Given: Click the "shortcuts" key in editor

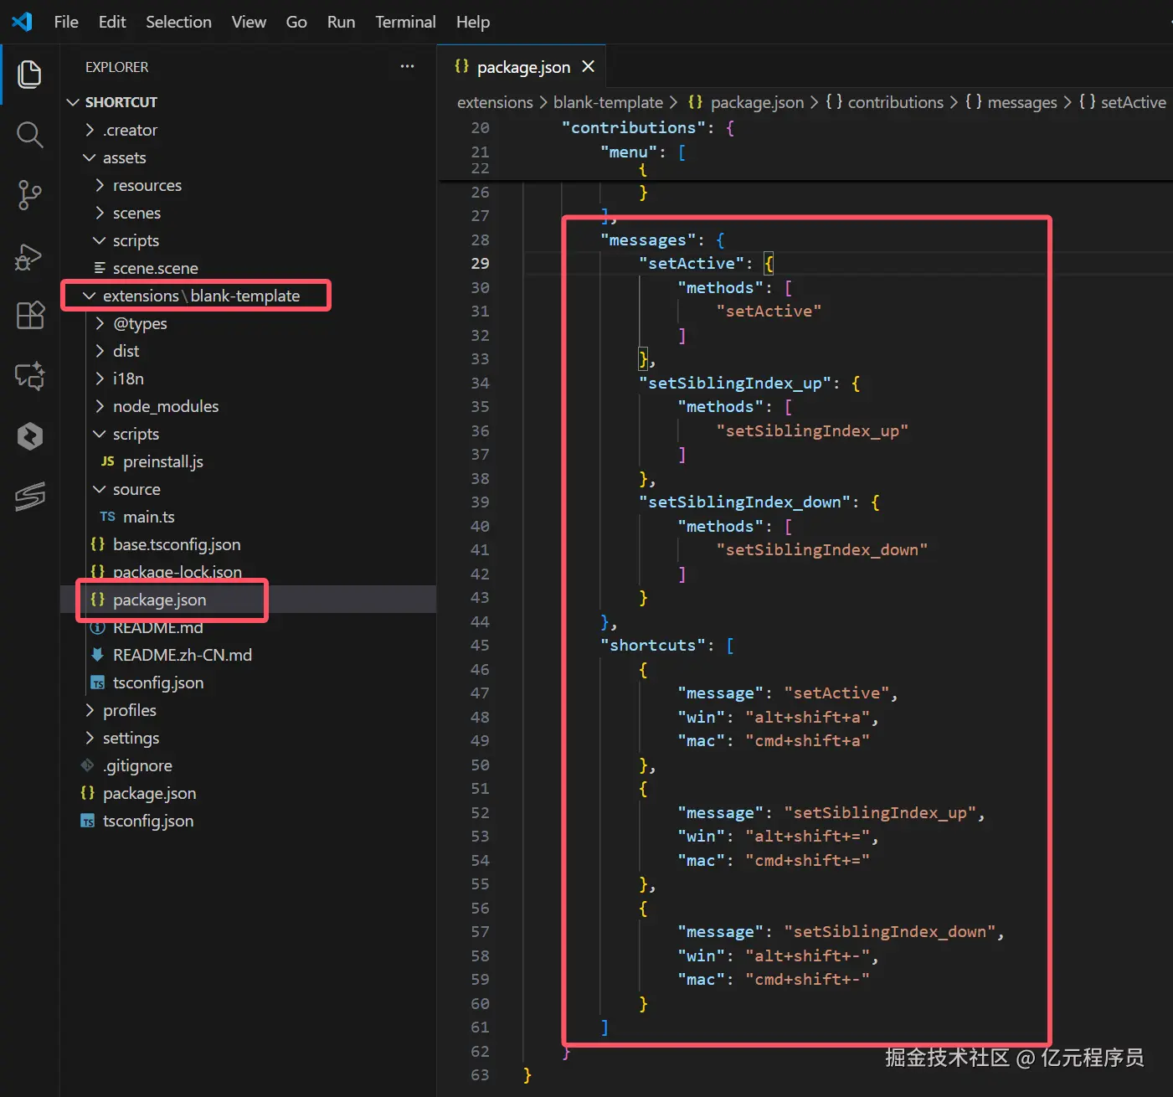Looking at the screenshot, I should (653, 645).
